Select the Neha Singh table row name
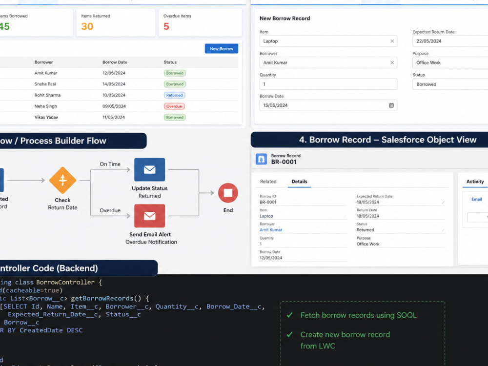This screenshot has height=366, width=488. pyautogui.click(x=46, y=106)
